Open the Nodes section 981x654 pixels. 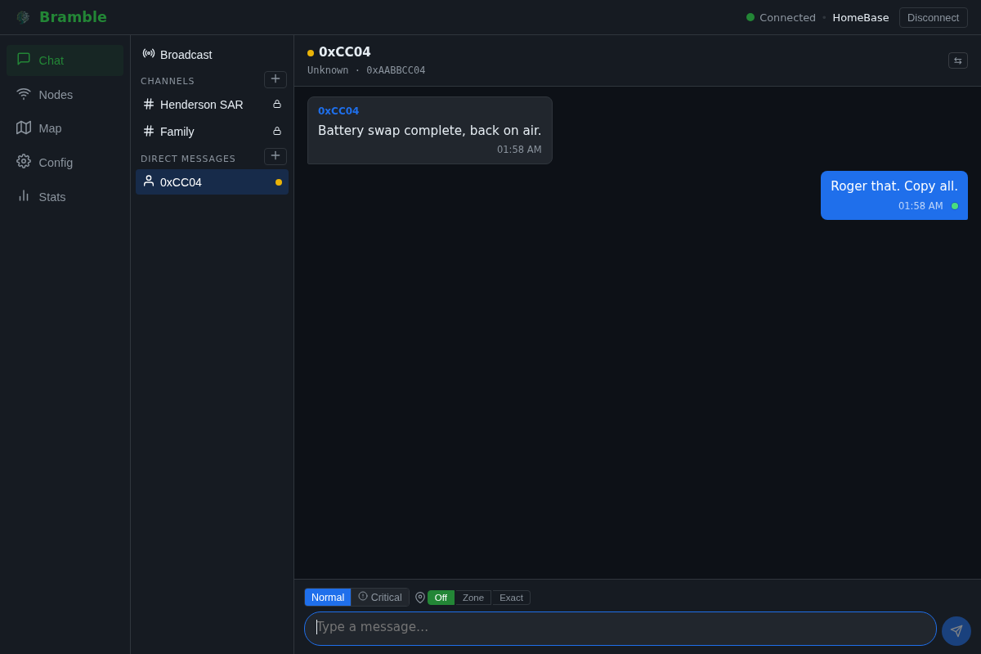(x=65, y=95)
